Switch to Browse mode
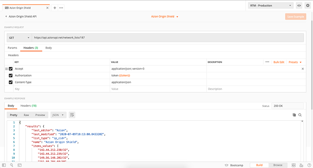The height and width of the screenshot is (168, 313). pos(278,165)
